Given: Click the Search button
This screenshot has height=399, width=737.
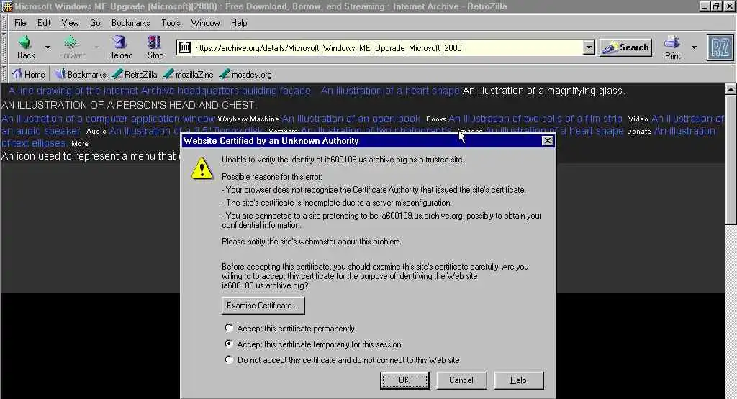Looking at the screenshot, I should click(x=625, y=47).
